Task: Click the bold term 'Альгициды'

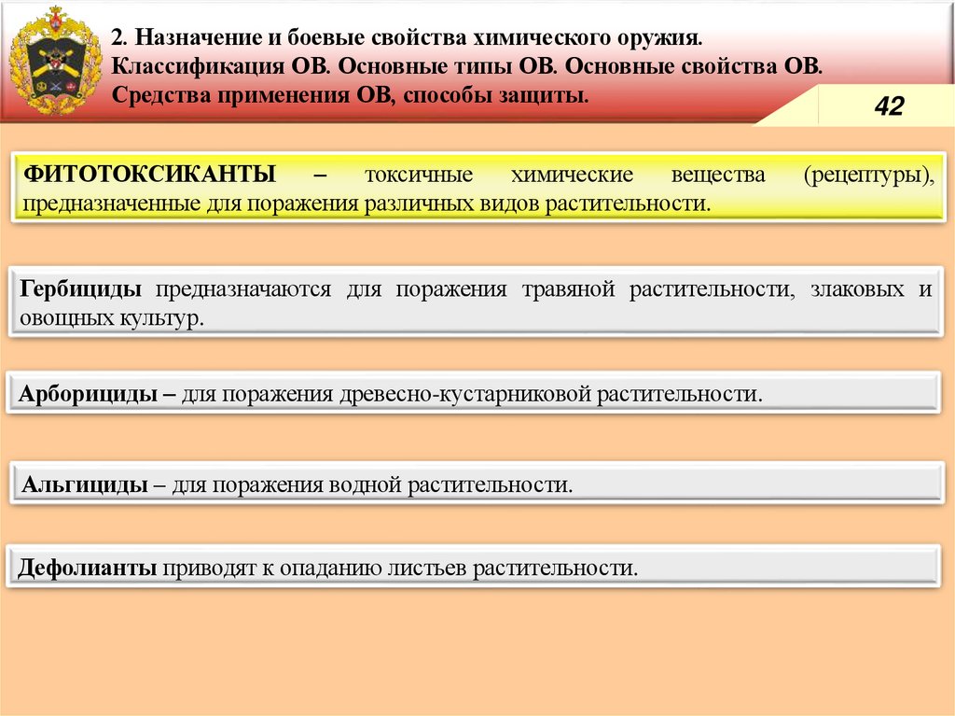Action: [85, 485]
